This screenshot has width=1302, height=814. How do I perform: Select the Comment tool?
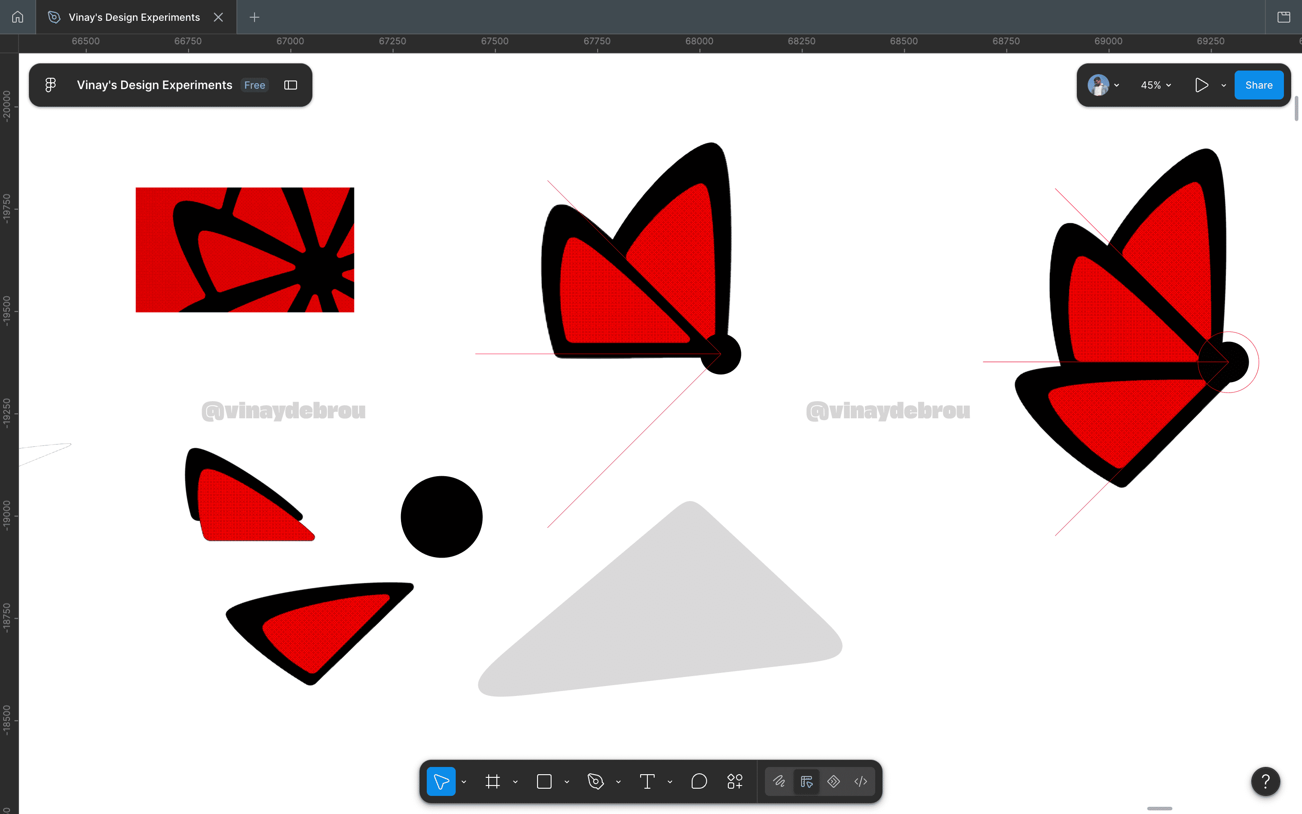click(699, 781)
